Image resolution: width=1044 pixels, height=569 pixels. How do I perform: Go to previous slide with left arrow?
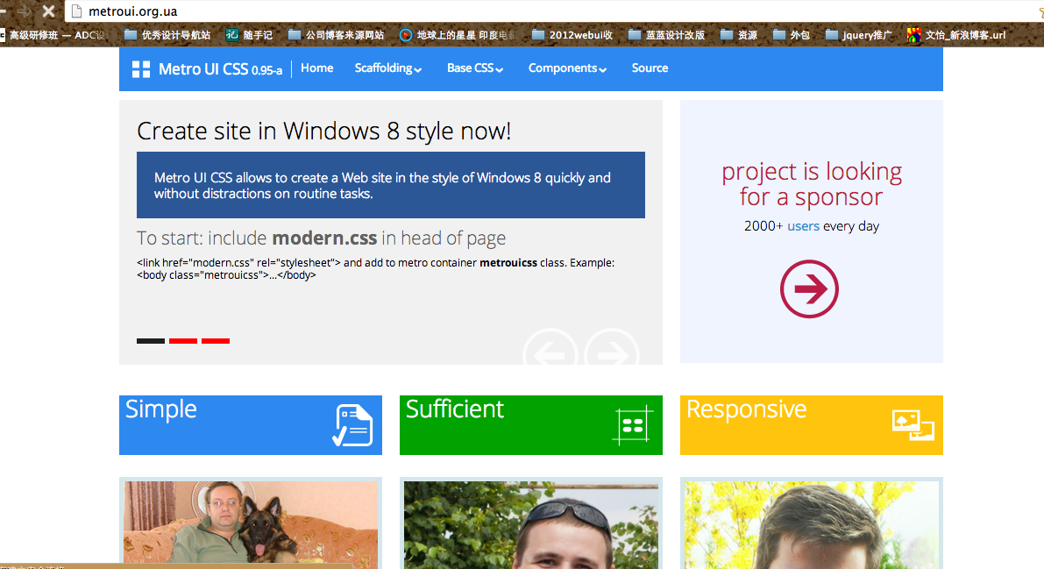point(550,352)
